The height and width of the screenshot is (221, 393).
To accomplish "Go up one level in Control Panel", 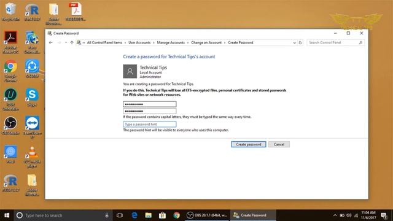I will [72, 42].
